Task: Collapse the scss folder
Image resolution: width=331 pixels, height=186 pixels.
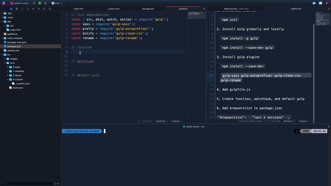Action: [5, 63]
